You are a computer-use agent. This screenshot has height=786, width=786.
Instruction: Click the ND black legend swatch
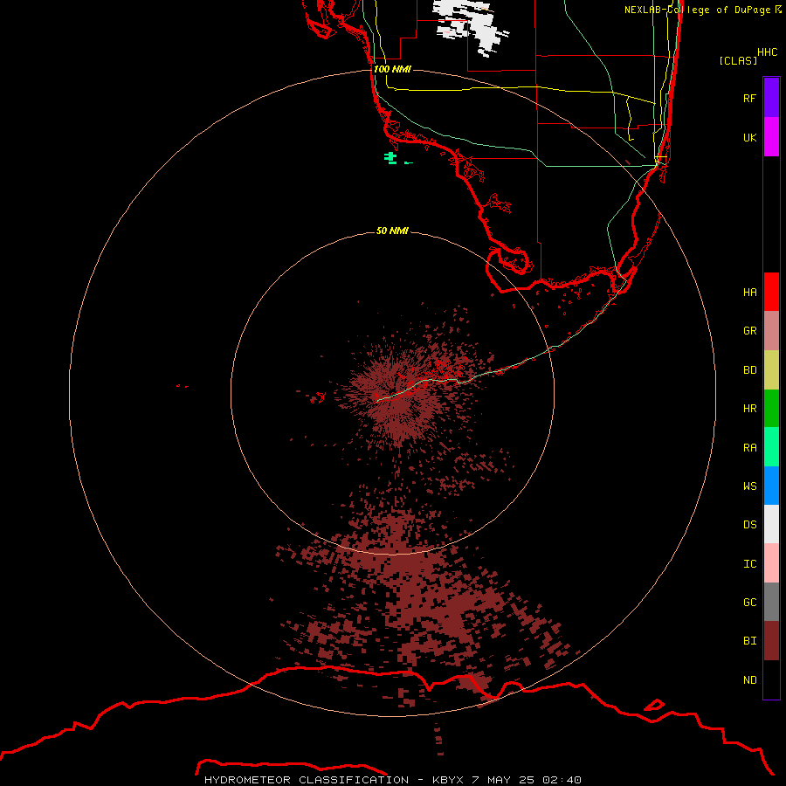[771, 679]
